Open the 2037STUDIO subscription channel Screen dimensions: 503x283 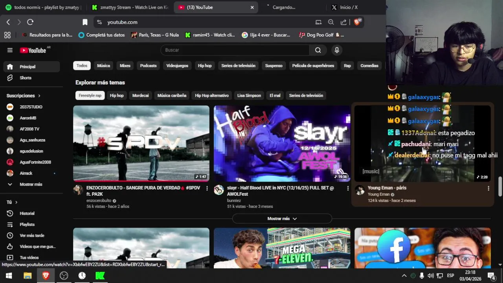31,107
